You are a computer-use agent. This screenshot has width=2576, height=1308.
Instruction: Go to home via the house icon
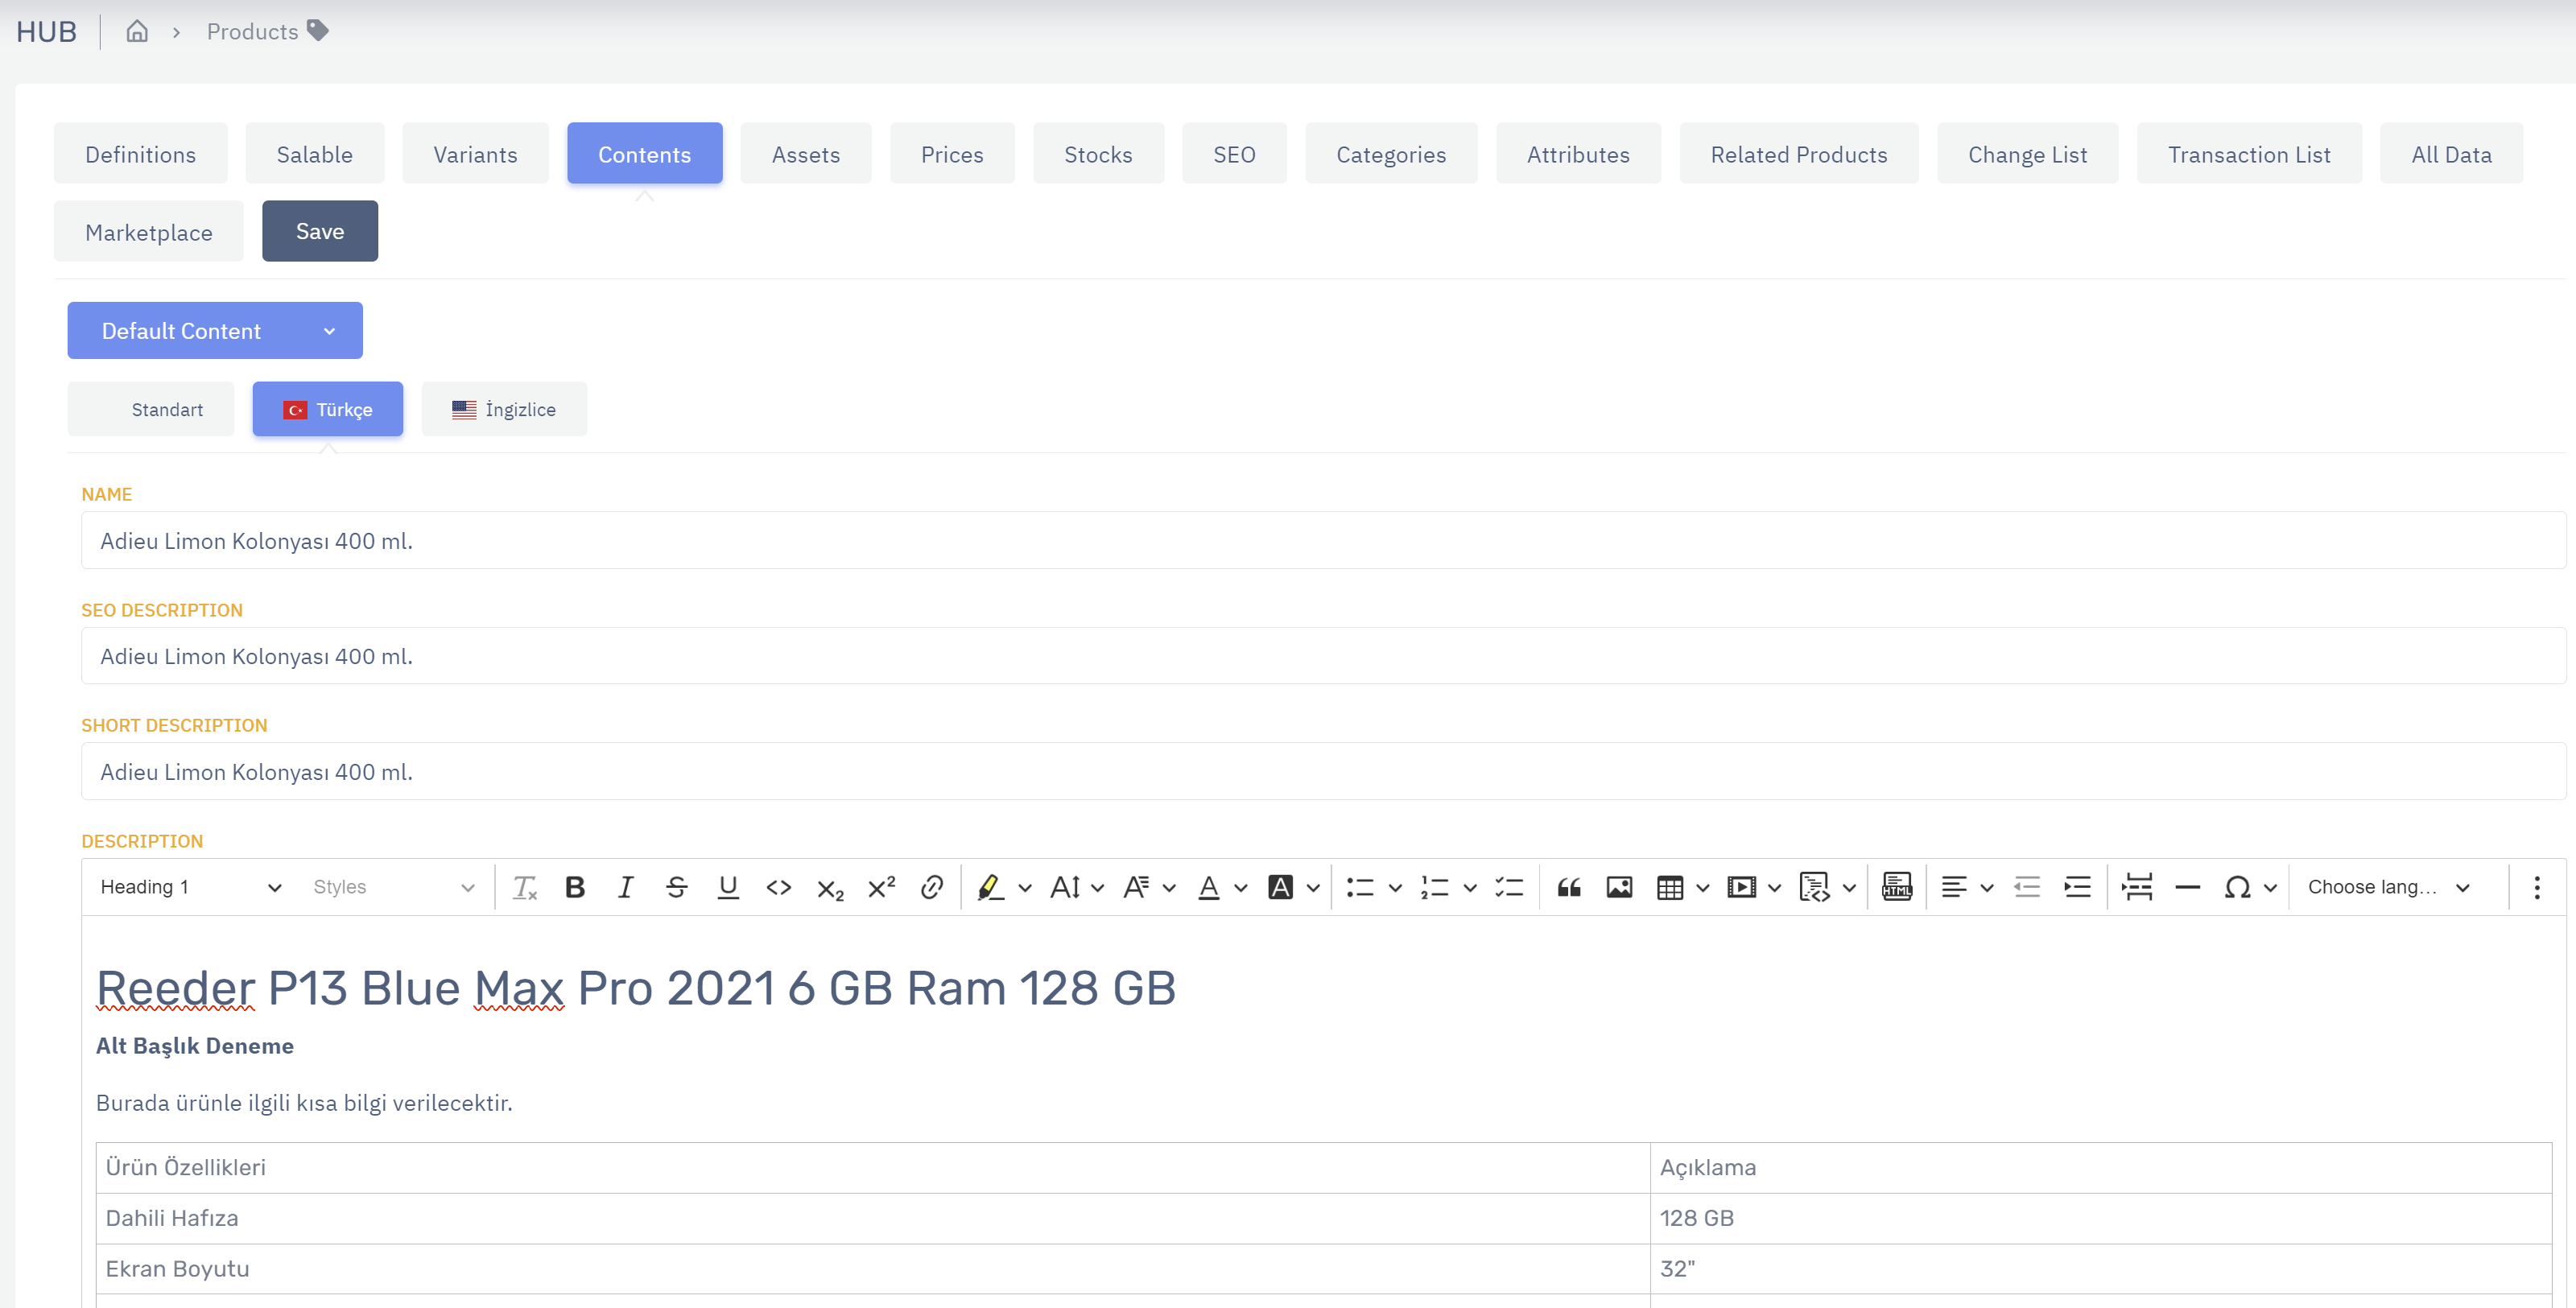(137, 31)
